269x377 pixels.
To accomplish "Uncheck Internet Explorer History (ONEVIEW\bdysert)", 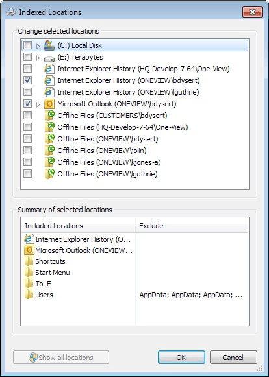I will tap(27, 80).
